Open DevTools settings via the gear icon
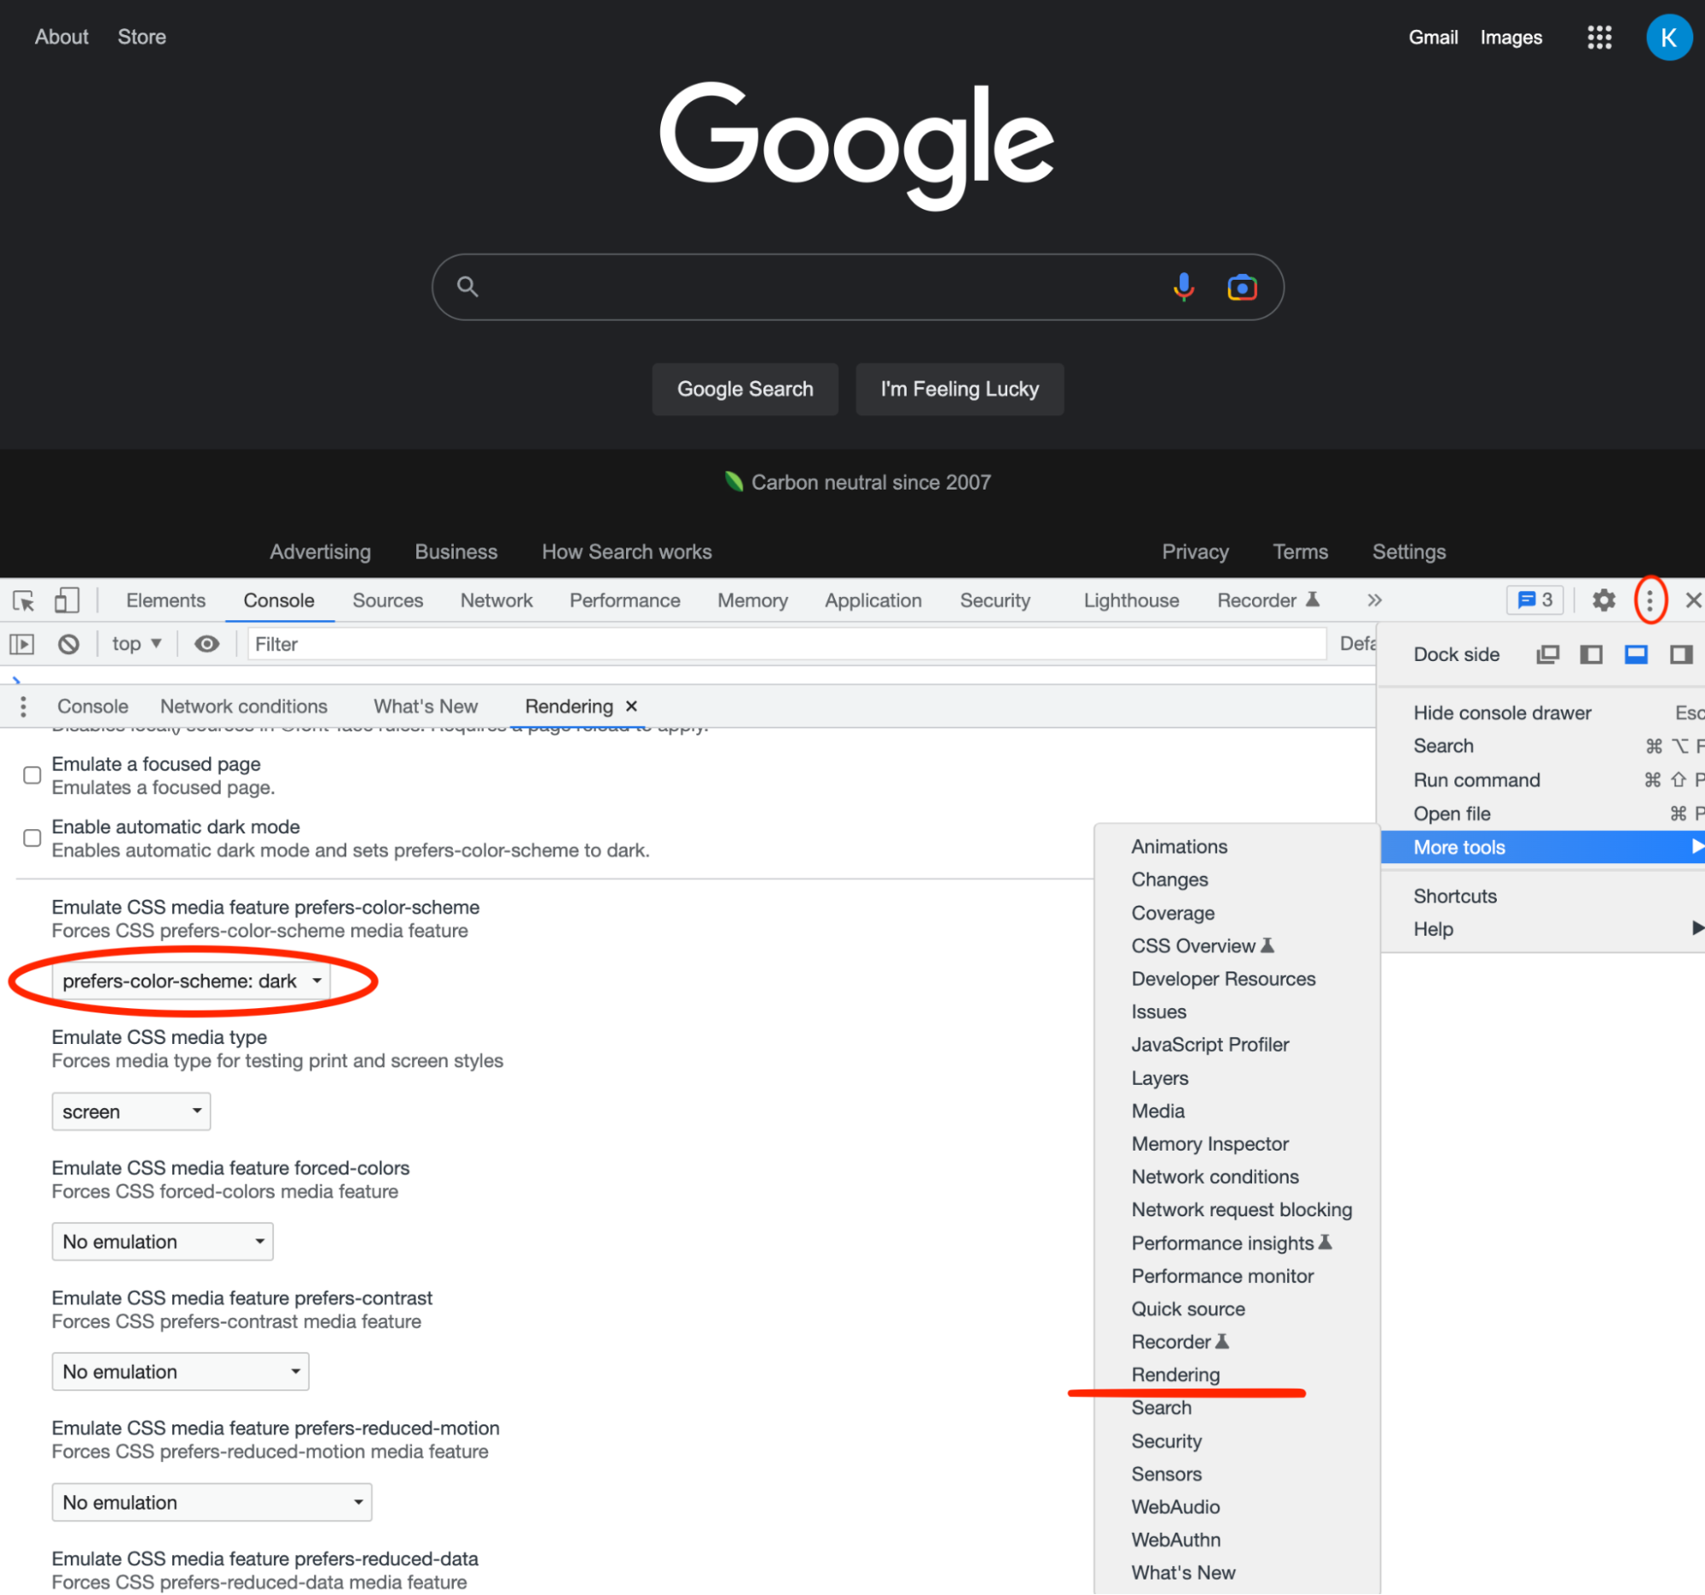 (x=1603, y=600)
